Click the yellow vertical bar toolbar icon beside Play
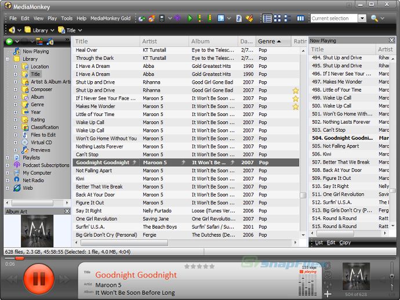The image size is (400, 300). point(199,19)
